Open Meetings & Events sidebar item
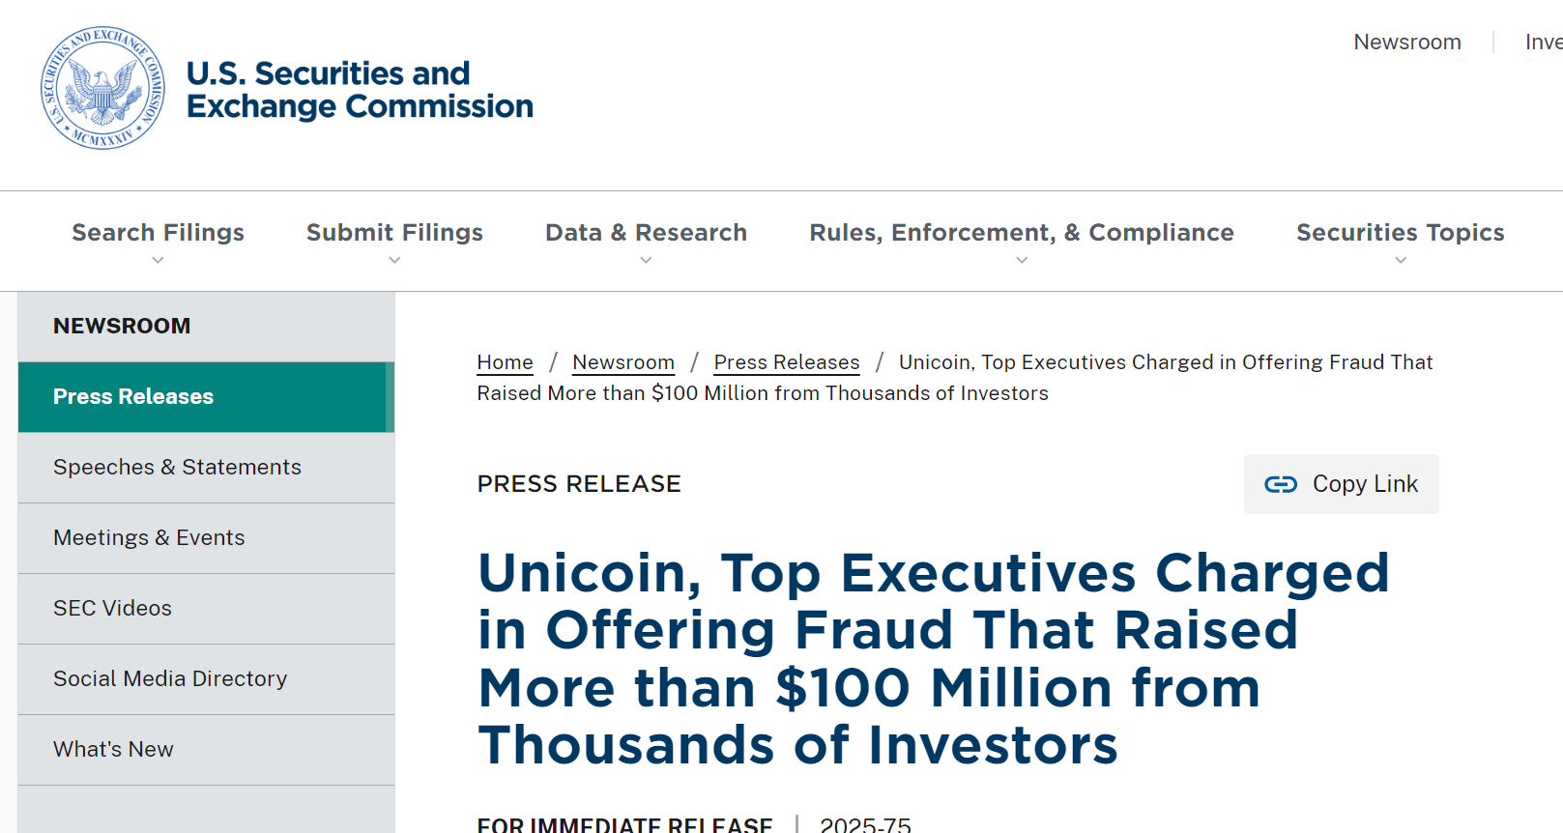The width and height of the screenshot is (1563, 833). 206,538
